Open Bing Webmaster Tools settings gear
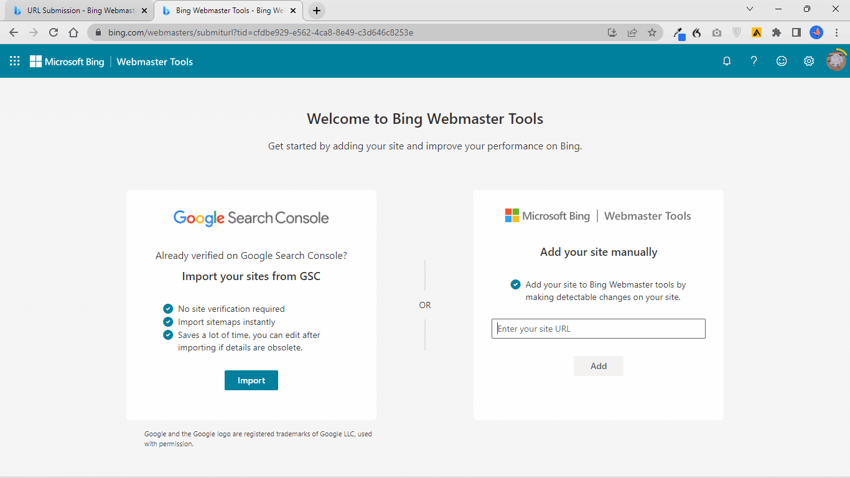Image resolution: width=850 pixels, height=478 pixels. point(808,61)
